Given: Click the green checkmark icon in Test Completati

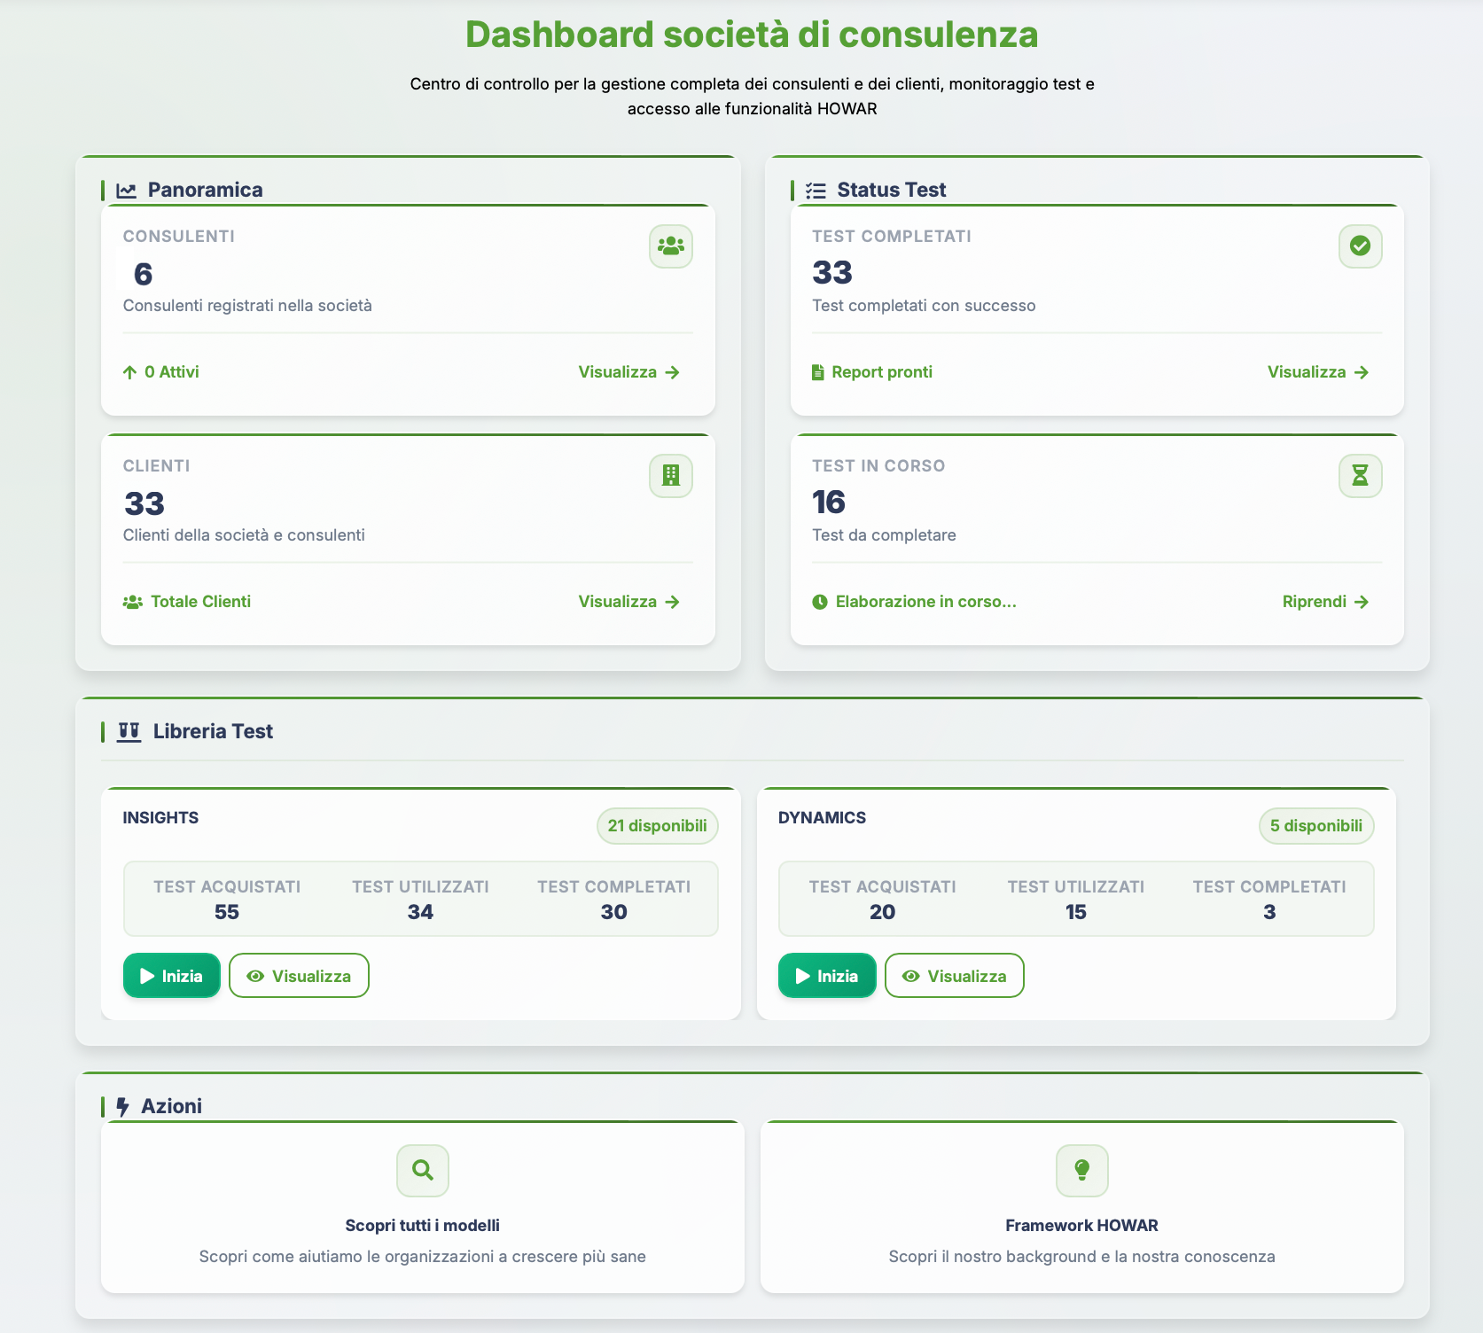Looking at the screenshot, I should tap(1360, 246).
